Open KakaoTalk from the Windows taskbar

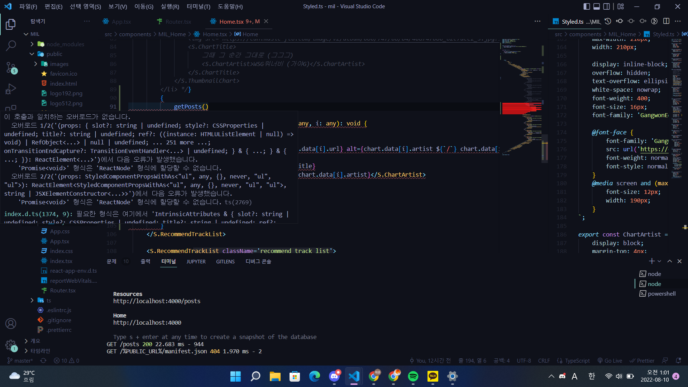[x=433, y=376]
